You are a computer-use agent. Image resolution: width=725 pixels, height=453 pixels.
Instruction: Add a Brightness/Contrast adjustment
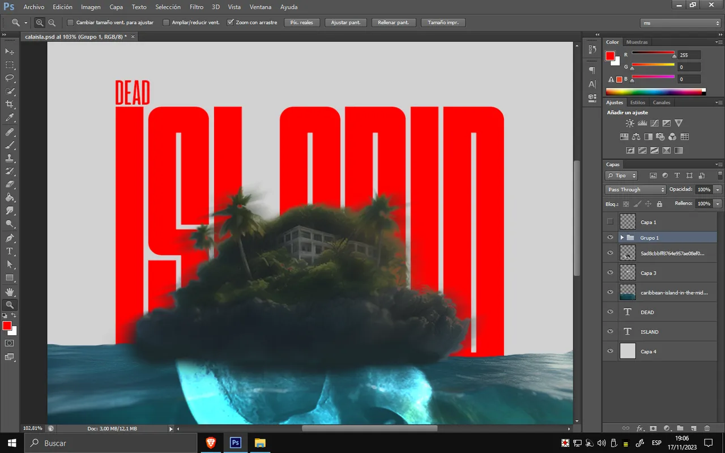[630, 123]
